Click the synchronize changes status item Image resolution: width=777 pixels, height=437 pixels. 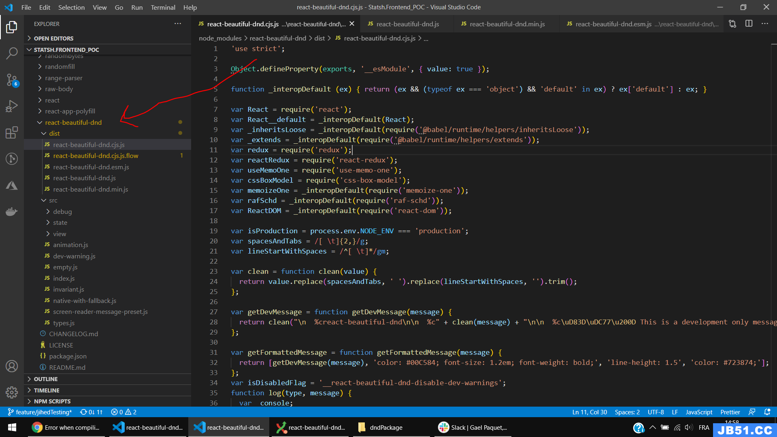91,412
